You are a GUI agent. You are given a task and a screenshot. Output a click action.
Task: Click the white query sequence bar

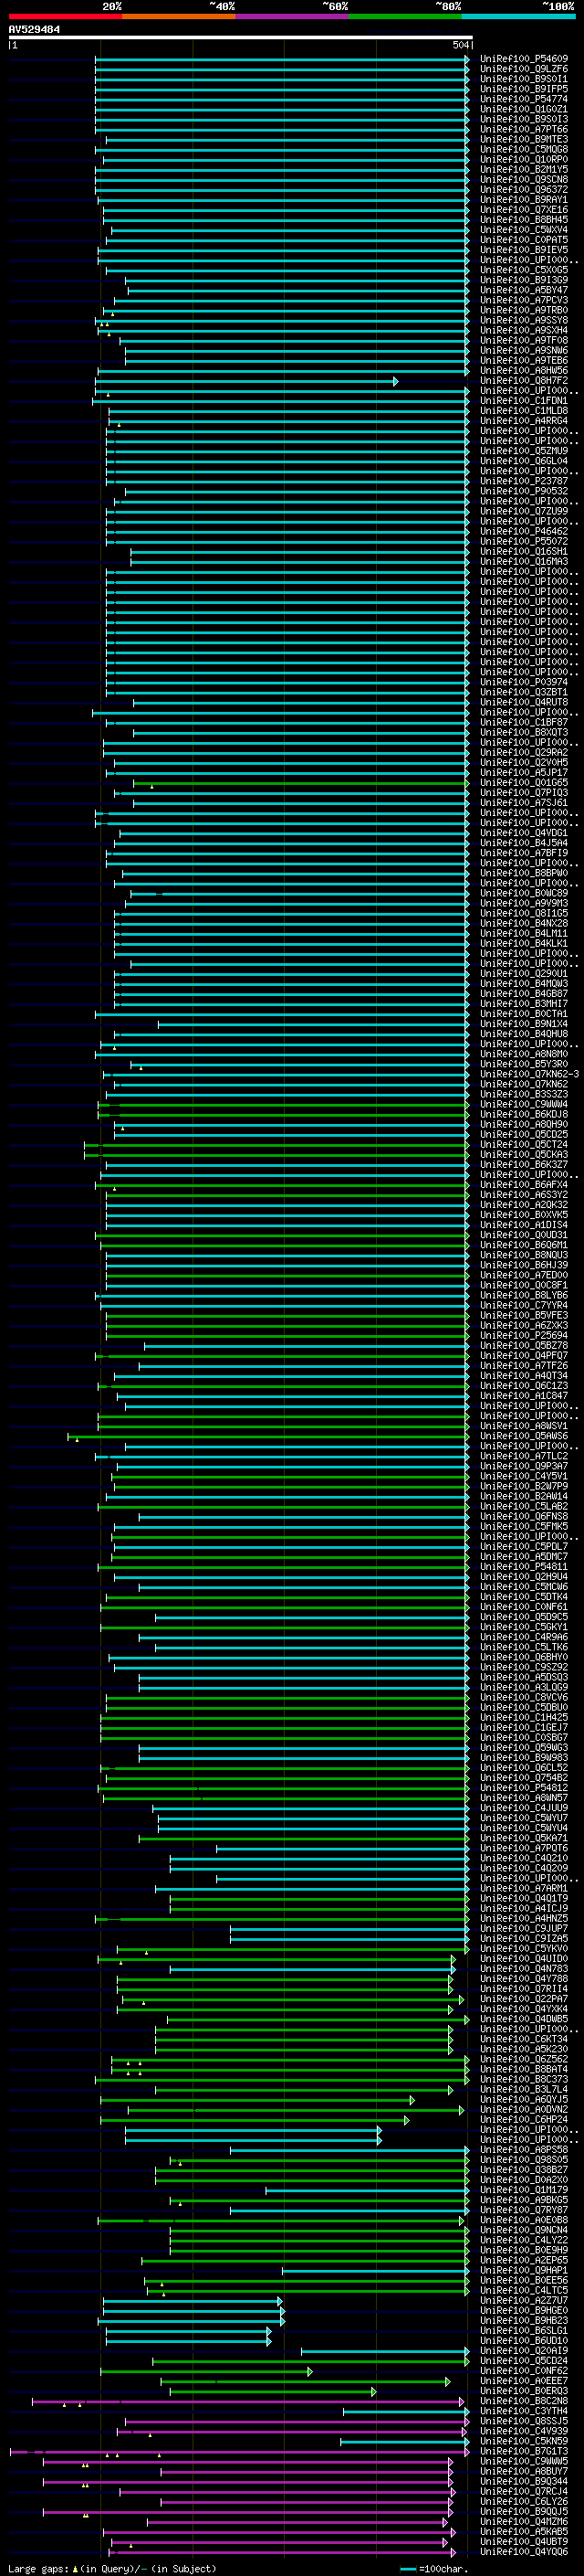pyautogui.click(x=241, y=38)
